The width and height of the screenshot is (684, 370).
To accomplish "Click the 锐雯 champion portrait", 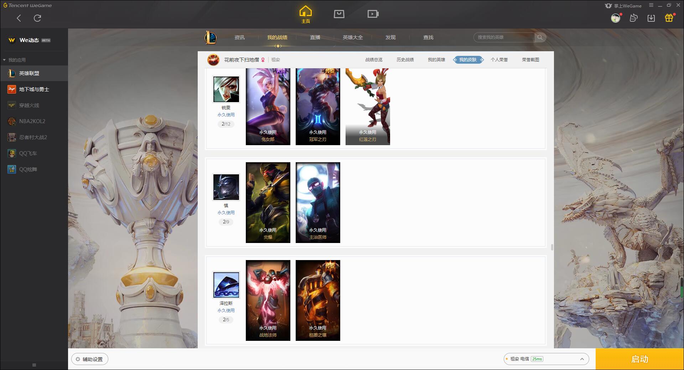I will (226, 89).
